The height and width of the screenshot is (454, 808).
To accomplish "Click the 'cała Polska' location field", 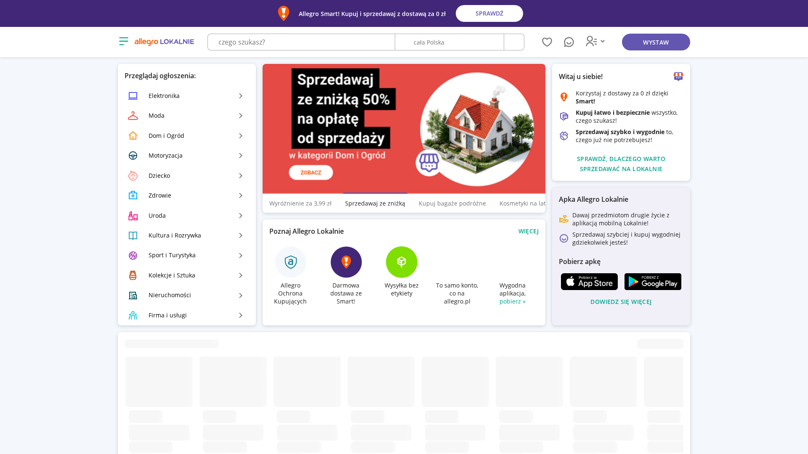I will pyautogui.click(x=449, y=42).
